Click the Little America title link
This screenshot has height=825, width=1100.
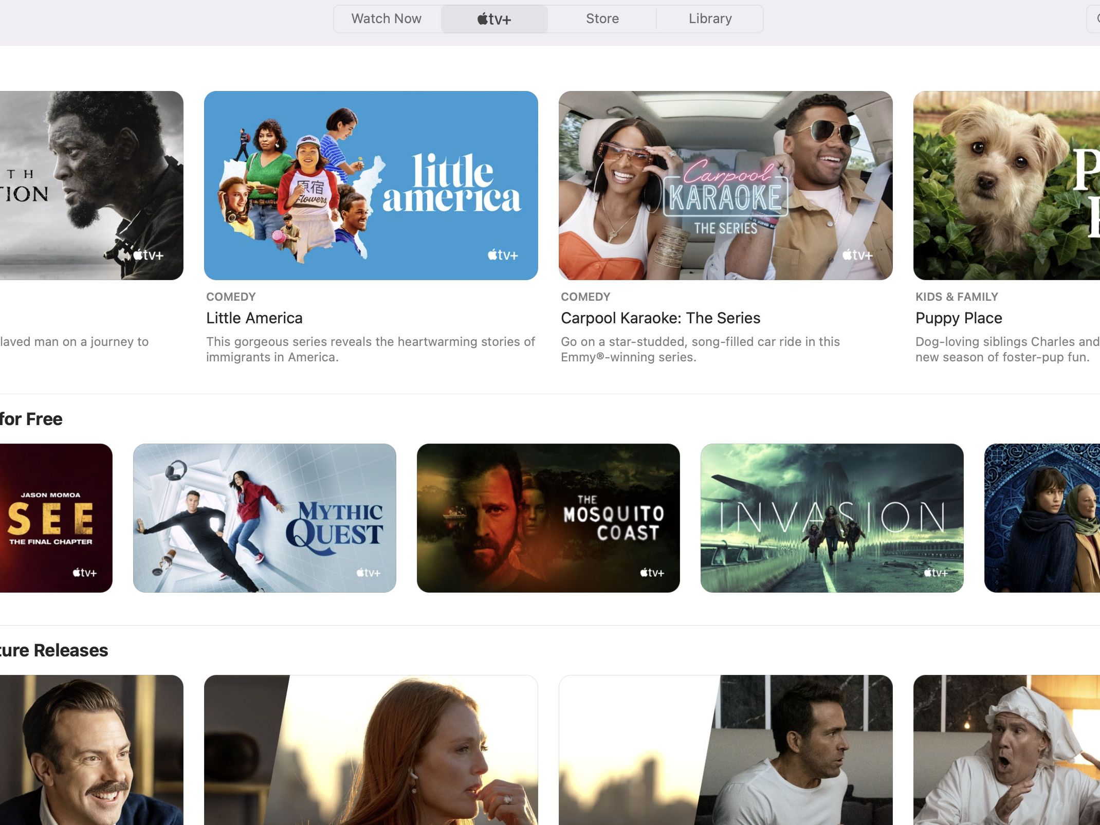pos(254,318)
